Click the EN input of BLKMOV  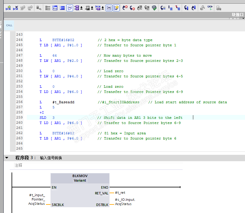point(54,187)
